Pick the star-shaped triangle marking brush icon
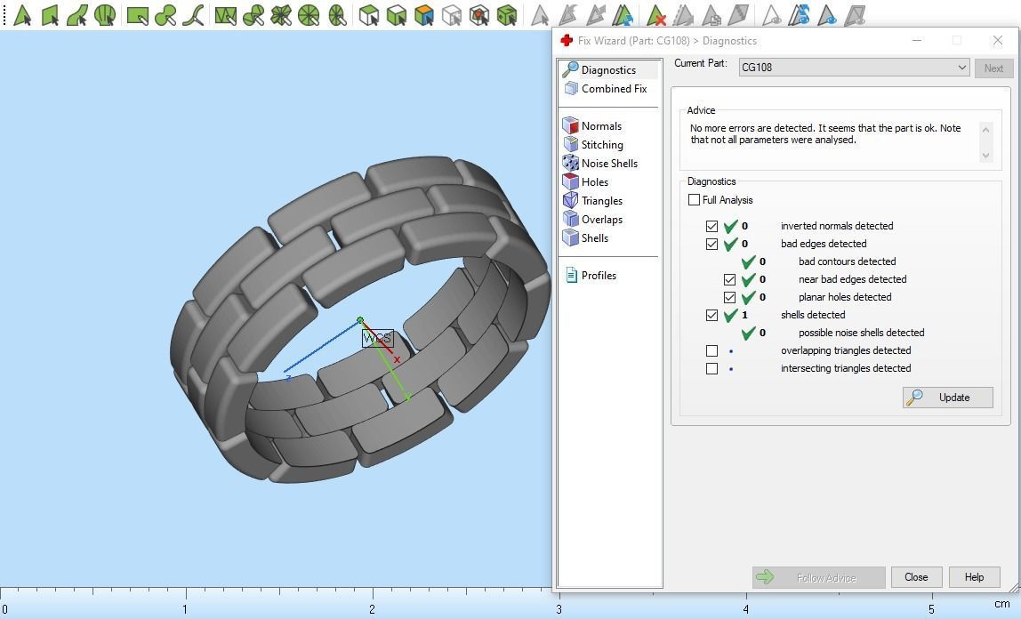This screenshot has height=619, width=1021. click(x=281, y=14)
